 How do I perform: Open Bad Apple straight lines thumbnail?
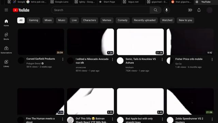pos(140,101)
